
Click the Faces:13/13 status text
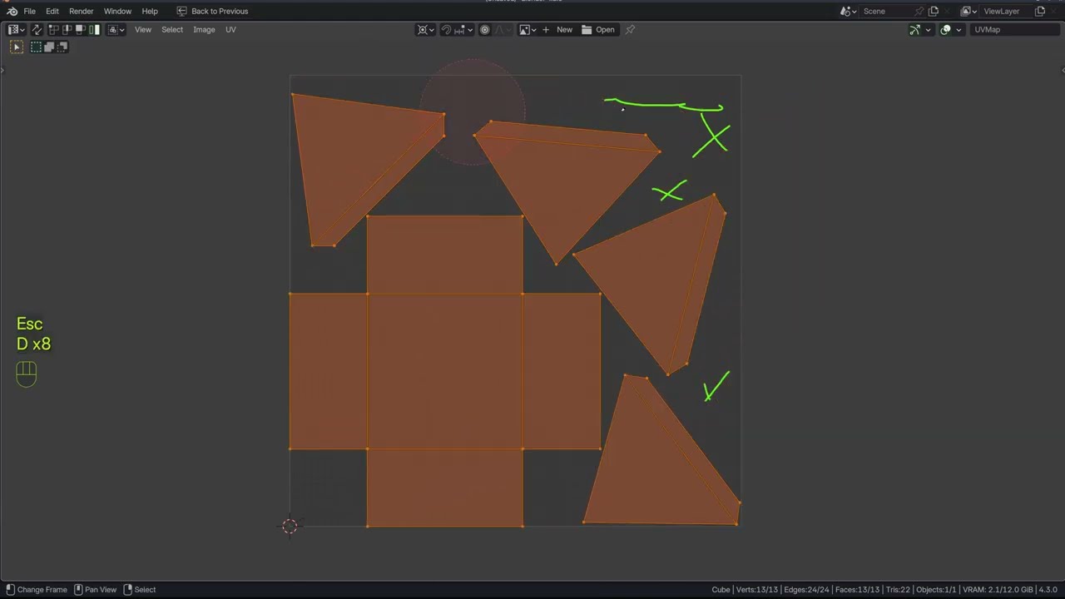857,589
